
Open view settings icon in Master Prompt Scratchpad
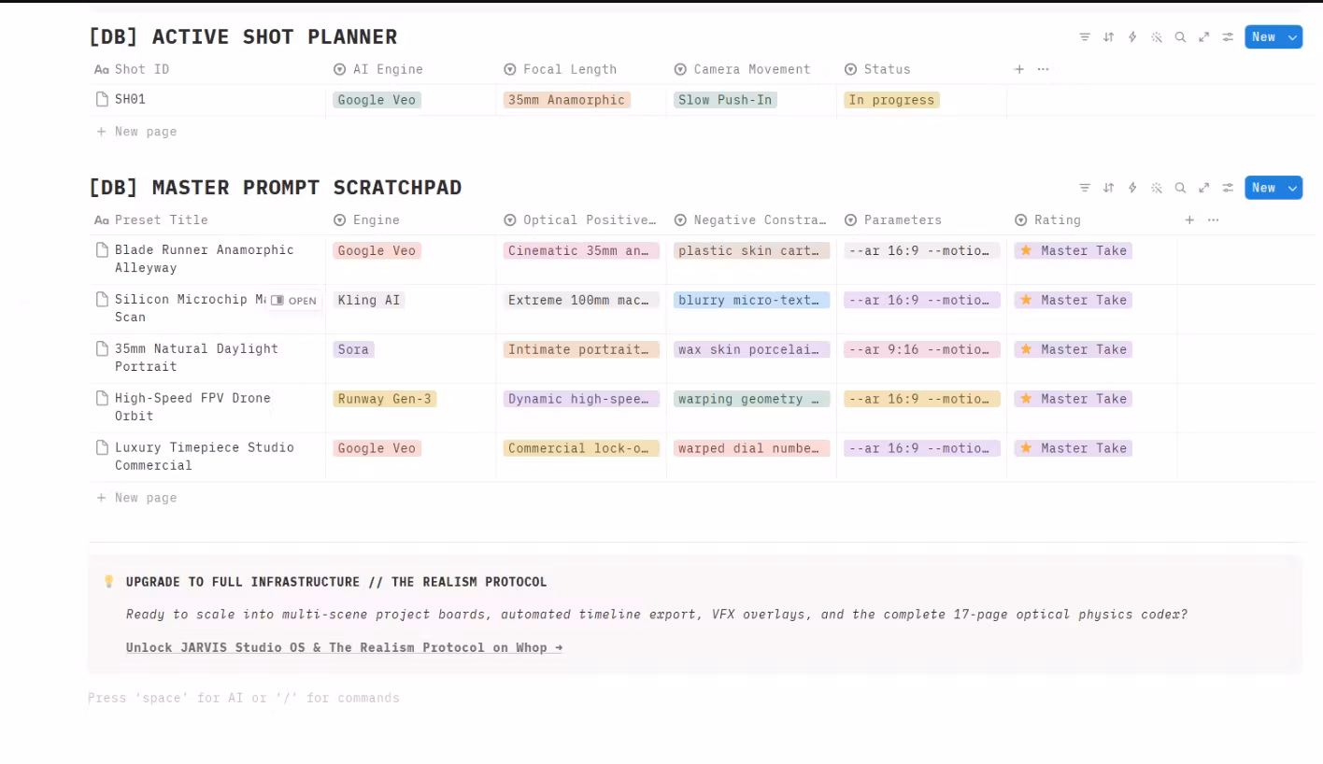tap(1229, 188)
